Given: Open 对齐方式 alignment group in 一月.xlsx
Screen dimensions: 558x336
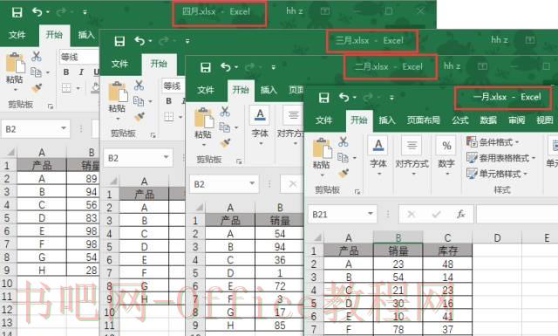Looking at the screenshot, I should pyautogui.click(x=412, y=156).
